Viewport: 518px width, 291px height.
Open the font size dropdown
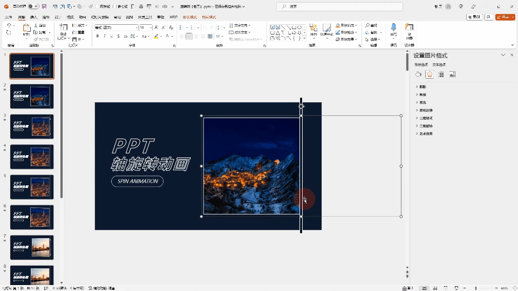pos(151,27)
